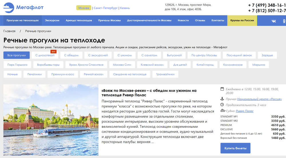Open the «Вояж по Москве-реке» tour title

149,93
